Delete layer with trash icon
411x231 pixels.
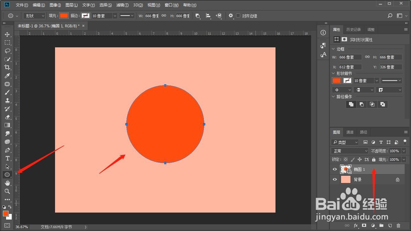[x=398, y=226]
